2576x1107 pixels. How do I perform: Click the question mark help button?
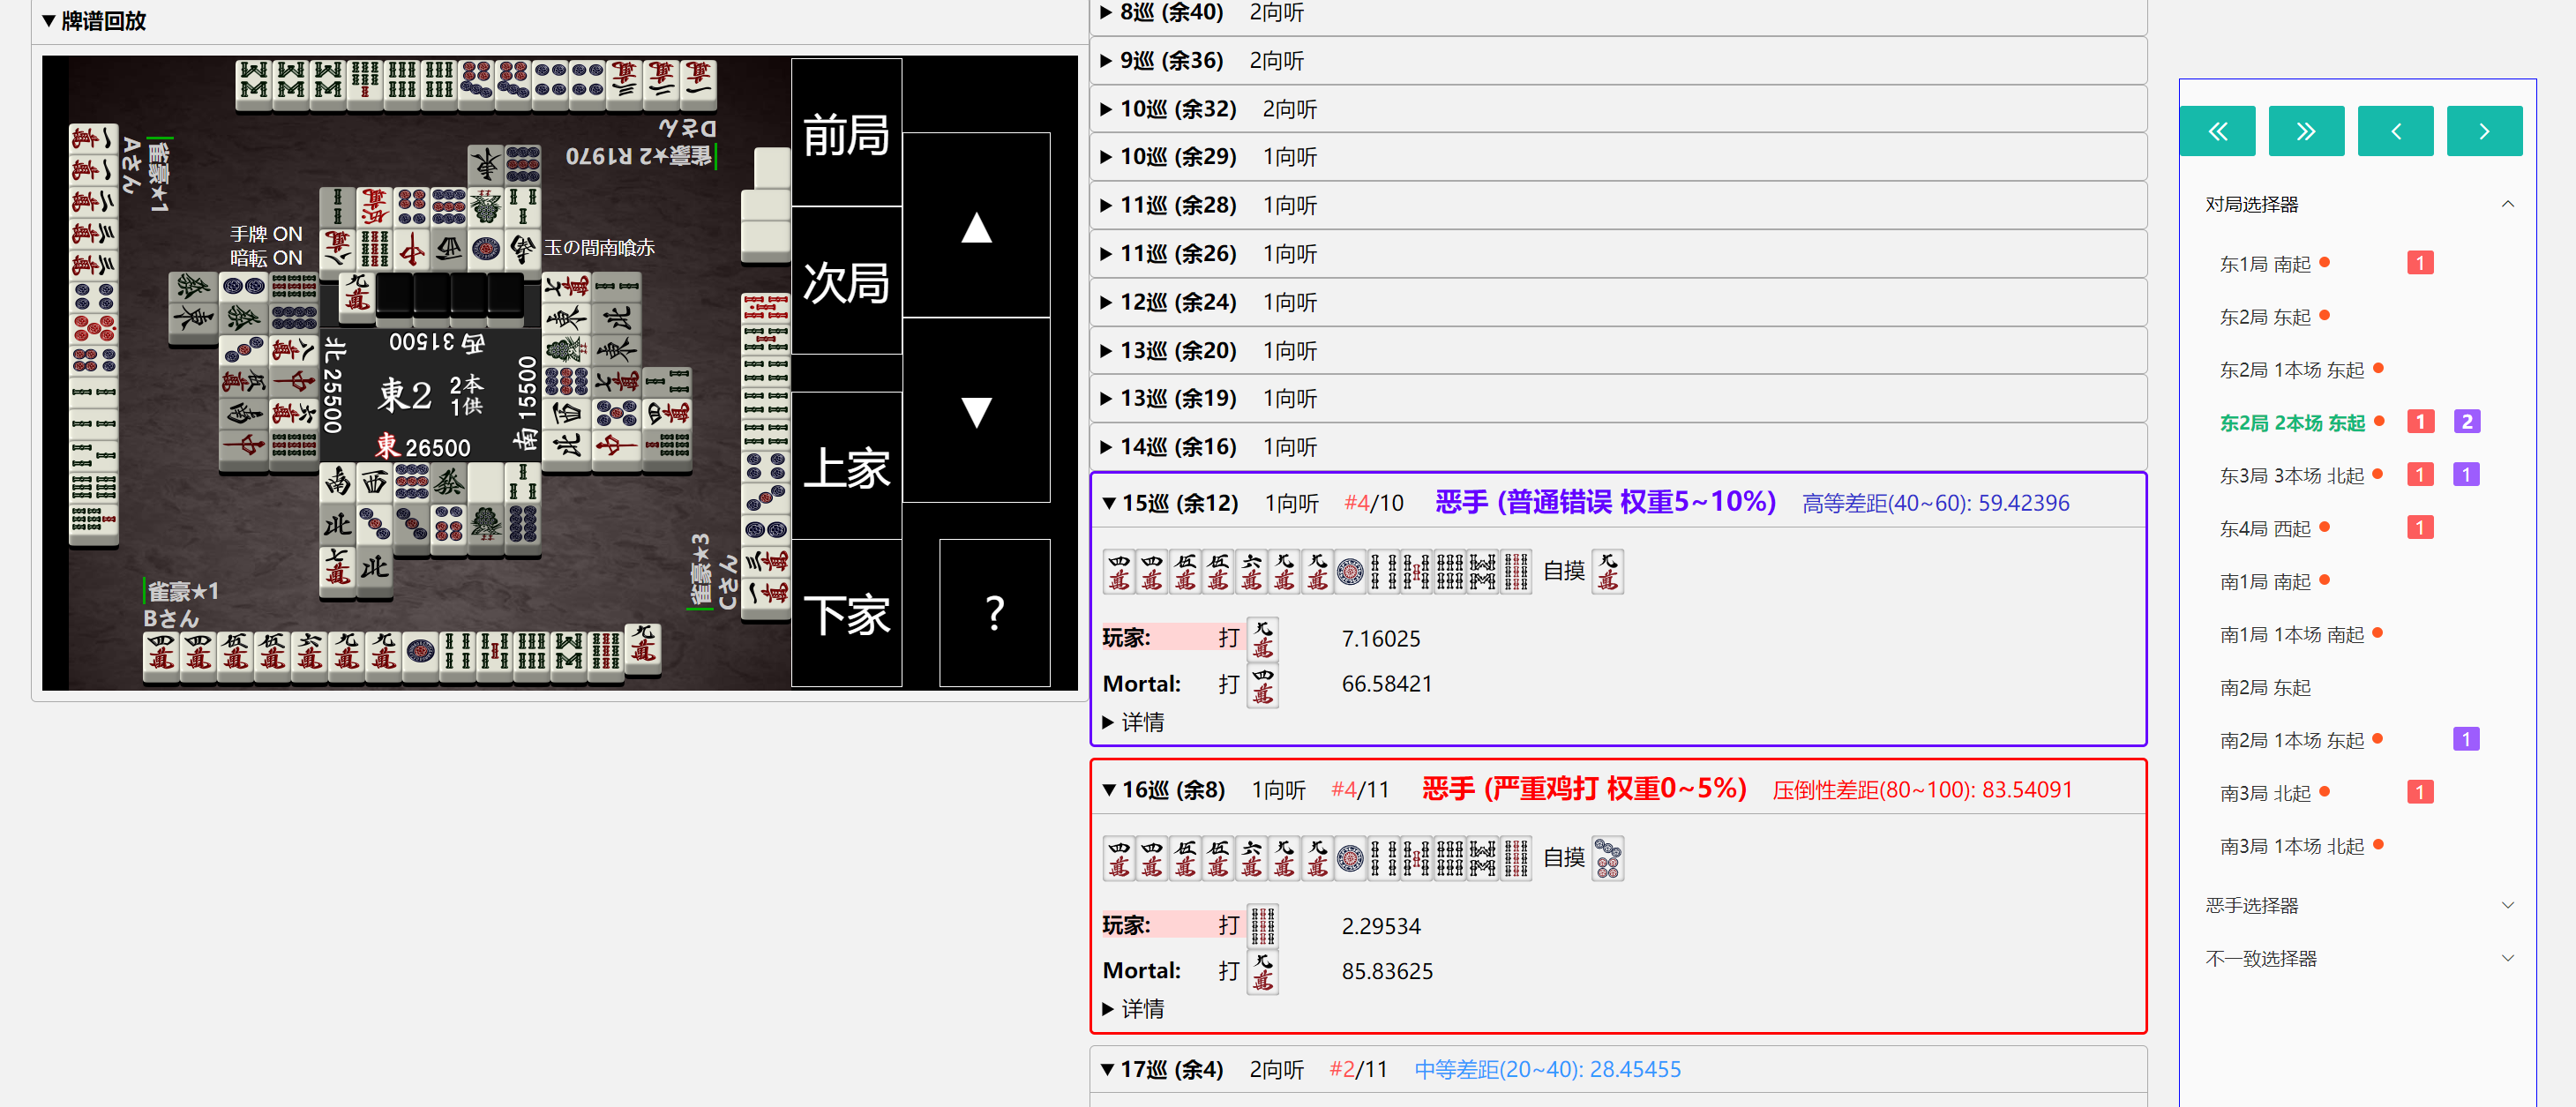click(993, 612)
